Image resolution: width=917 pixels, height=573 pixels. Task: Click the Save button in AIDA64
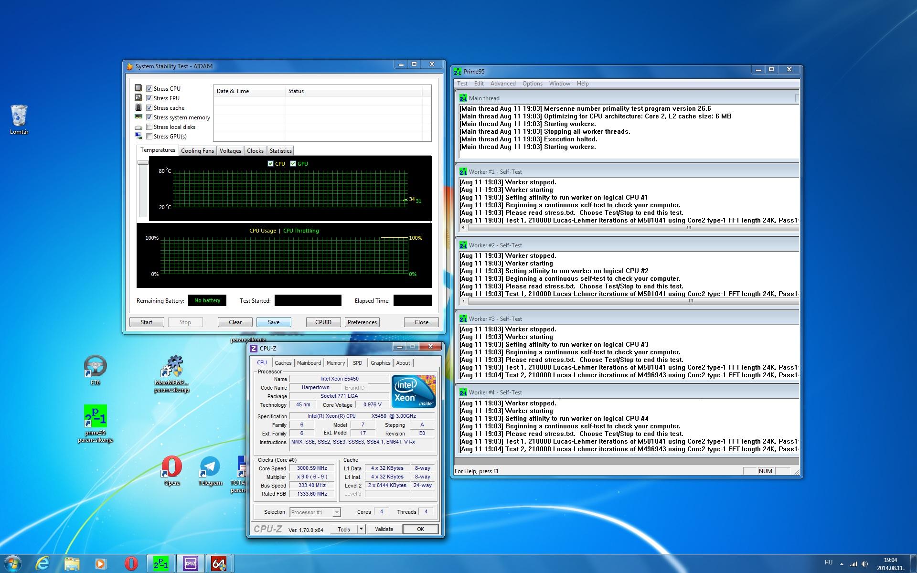[274, 322]
